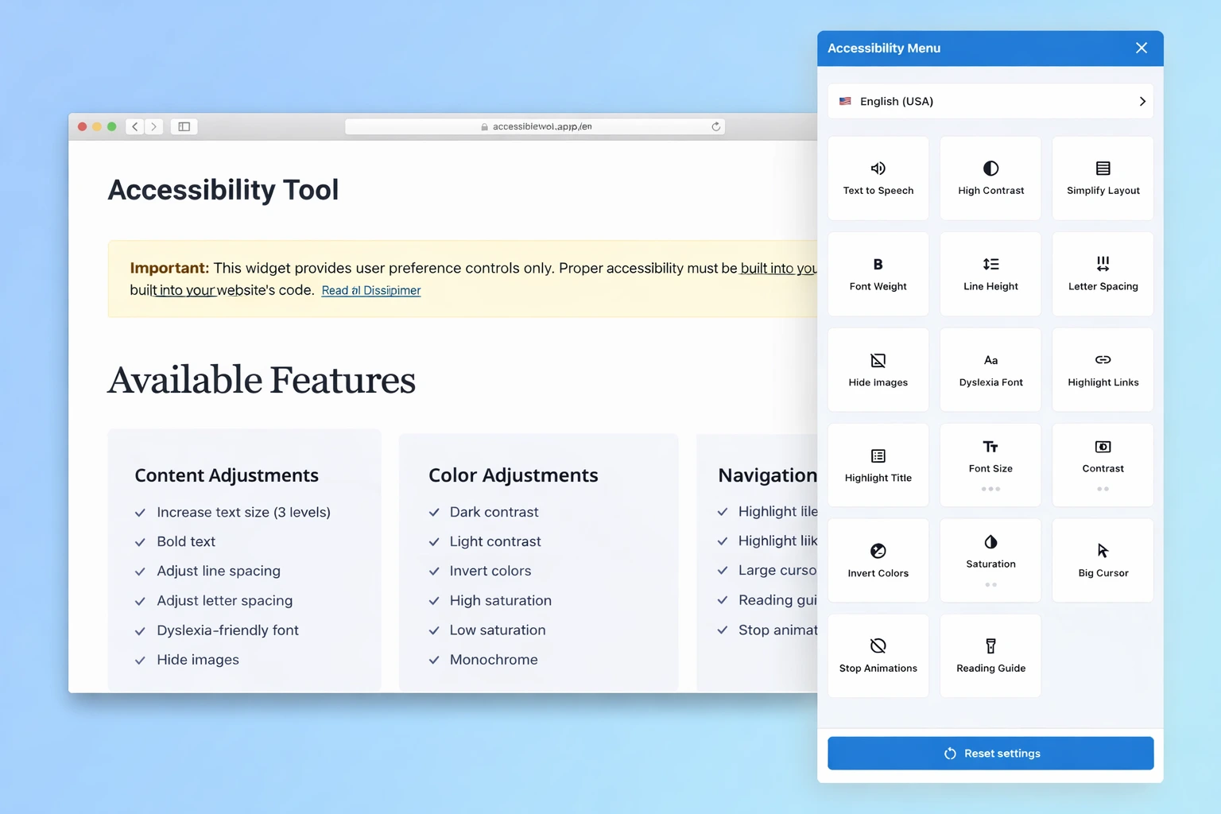Click 'High saturation' list item
This screenshot has width=1221, height=814.
pyautogui.click(x=501, y=600)
